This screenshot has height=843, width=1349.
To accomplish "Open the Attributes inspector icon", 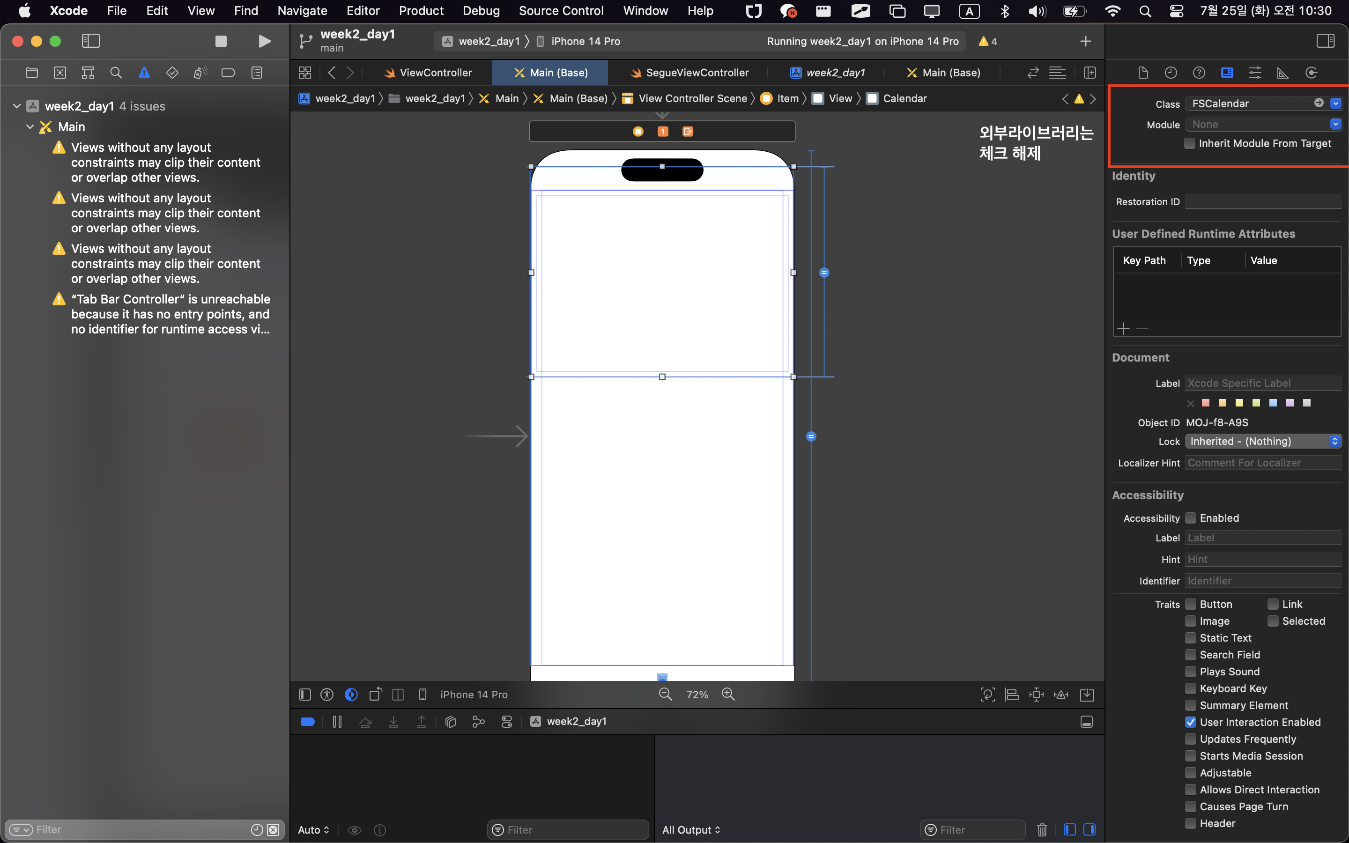I will 1255,73.
